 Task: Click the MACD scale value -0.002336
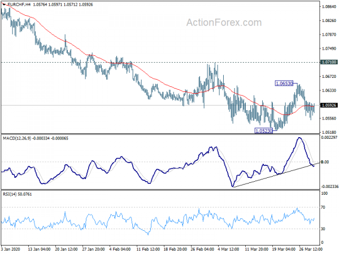(329, 187)
